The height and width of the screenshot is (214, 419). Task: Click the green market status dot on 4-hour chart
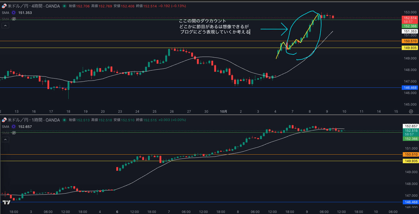64,6
